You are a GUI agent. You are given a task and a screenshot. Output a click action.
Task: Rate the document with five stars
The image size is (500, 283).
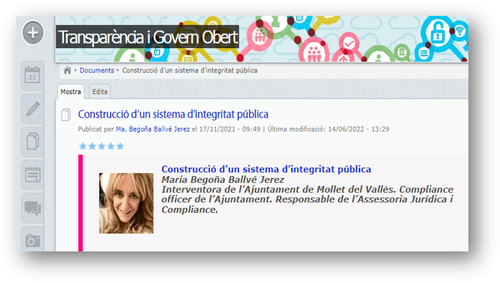[x=120, y=146]
